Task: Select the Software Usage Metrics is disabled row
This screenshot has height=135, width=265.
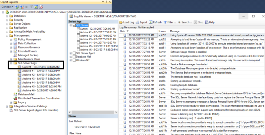Action: click(x=192, y=52)
